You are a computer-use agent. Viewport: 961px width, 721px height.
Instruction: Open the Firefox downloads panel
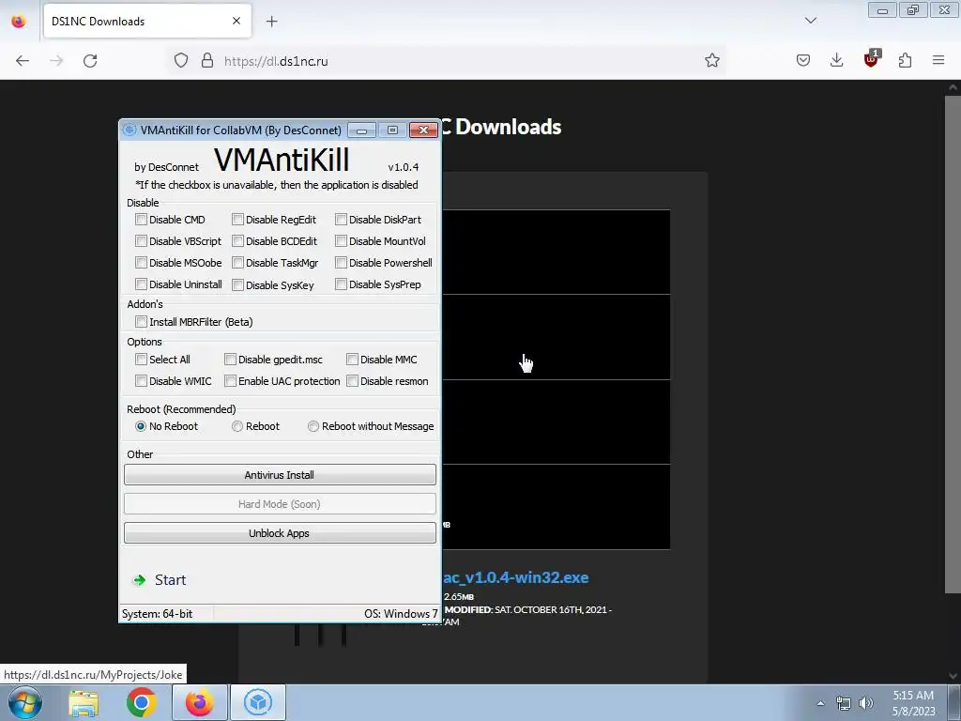[836, 60]
